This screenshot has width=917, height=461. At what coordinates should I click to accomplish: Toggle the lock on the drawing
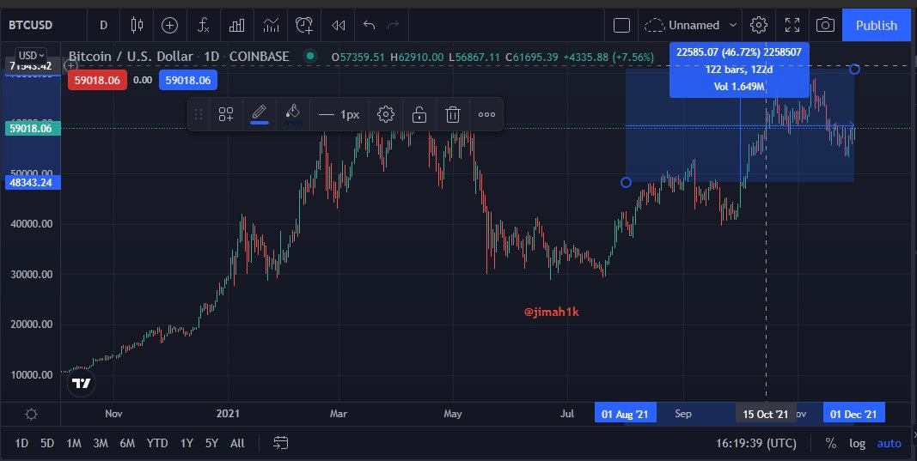(419, 114)
